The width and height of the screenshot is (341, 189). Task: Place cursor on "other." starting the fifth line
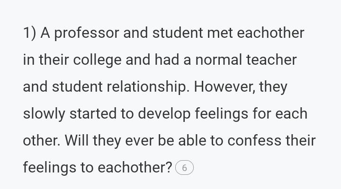click(42, 140)
